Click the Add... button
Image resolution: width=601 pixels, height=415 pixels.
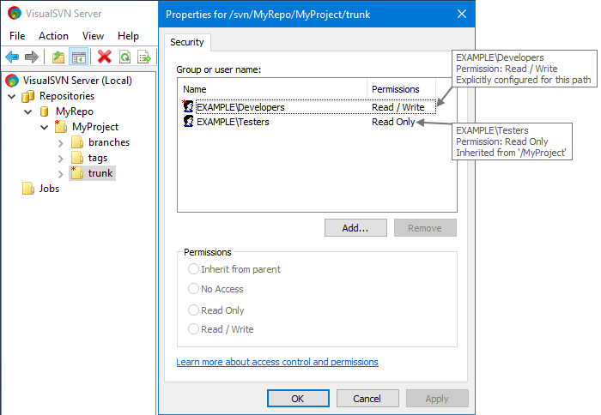(x=355, y=228)
